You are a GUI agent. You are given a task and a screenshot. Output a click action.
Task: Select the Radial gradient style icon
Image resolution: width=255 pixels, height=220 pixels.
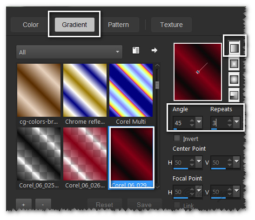(234, 95)
